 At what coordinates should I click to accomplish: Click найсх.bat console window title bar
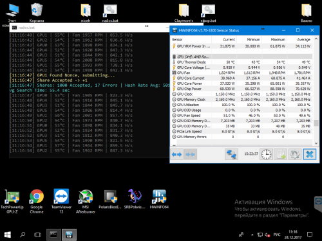pyautogui.click(x=89, y=28)
